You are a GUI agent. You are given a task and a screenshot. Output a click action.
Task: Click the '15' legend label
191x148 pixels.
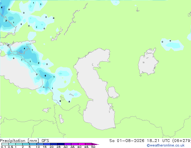pos(45,147)
